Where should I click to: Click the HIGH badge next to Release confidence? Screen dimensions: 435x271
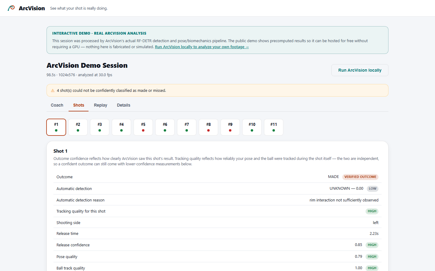(372, 245)
